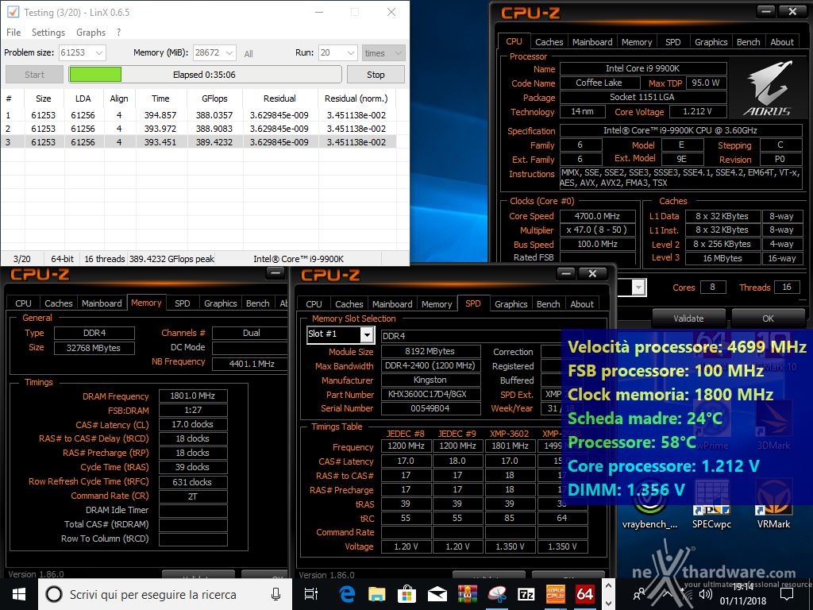813x610 pixels.
Task: Open the times unit dropdown
Action: (383, 53)
